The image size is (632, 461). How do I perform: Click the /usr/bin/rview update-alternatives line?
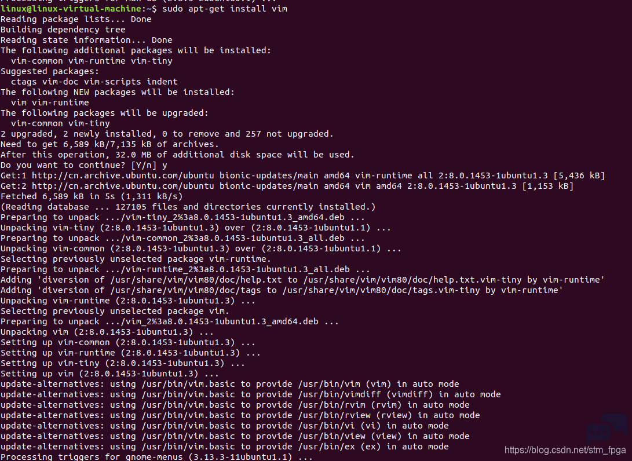point(240,415)
